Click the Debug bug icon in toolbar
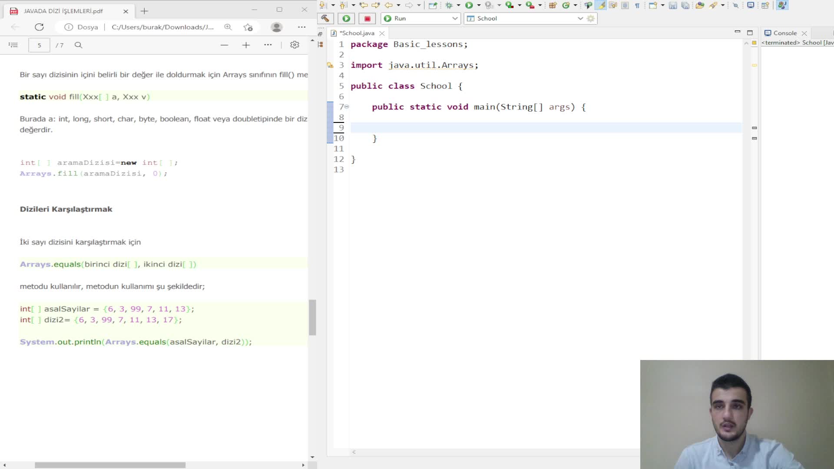This screenshot has width=834, height=469. (449, 5)
